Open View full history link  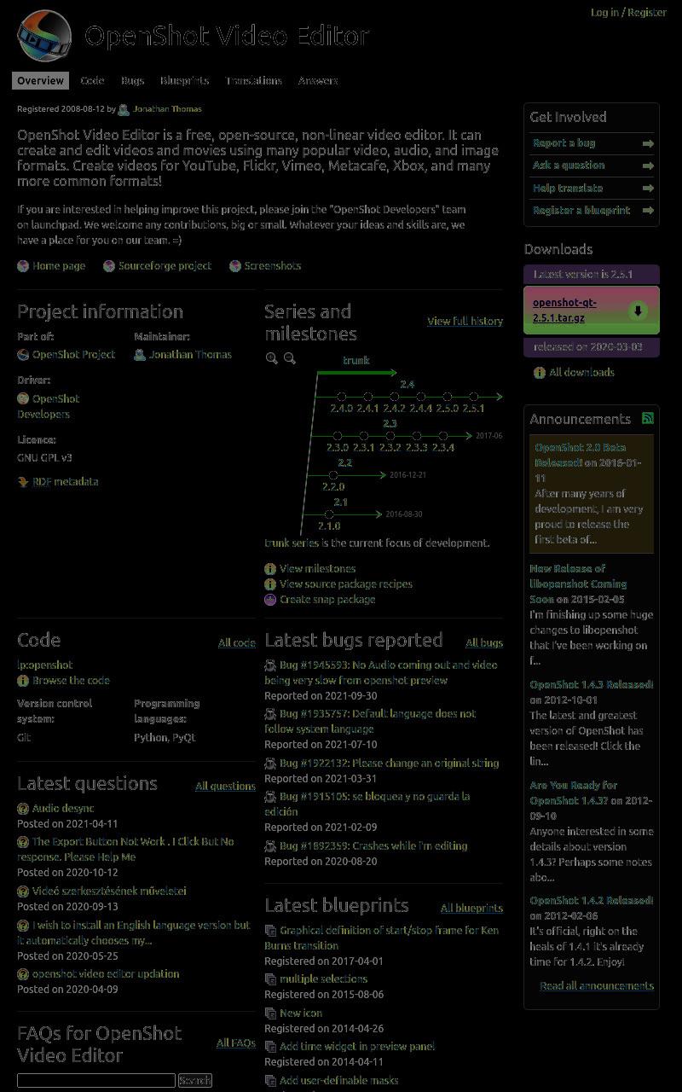(x=465, y=322)
